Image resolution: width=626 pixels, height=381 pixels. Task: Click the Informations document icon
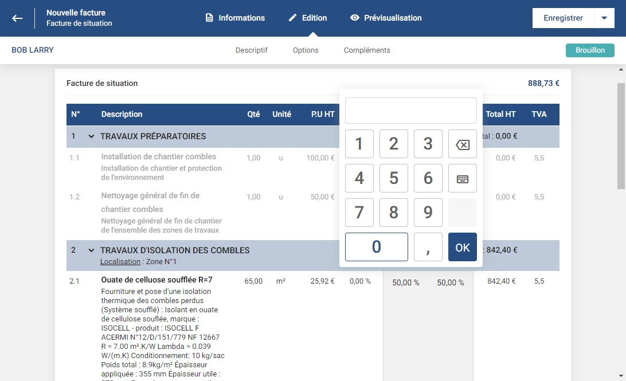pyautogui.click(x=209, y=18)
